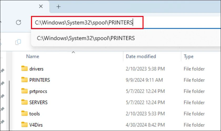Click date 2/10/2023 5:38 PM of drivers
Viewport: 221px width, 131px height.
click(145, 69)
